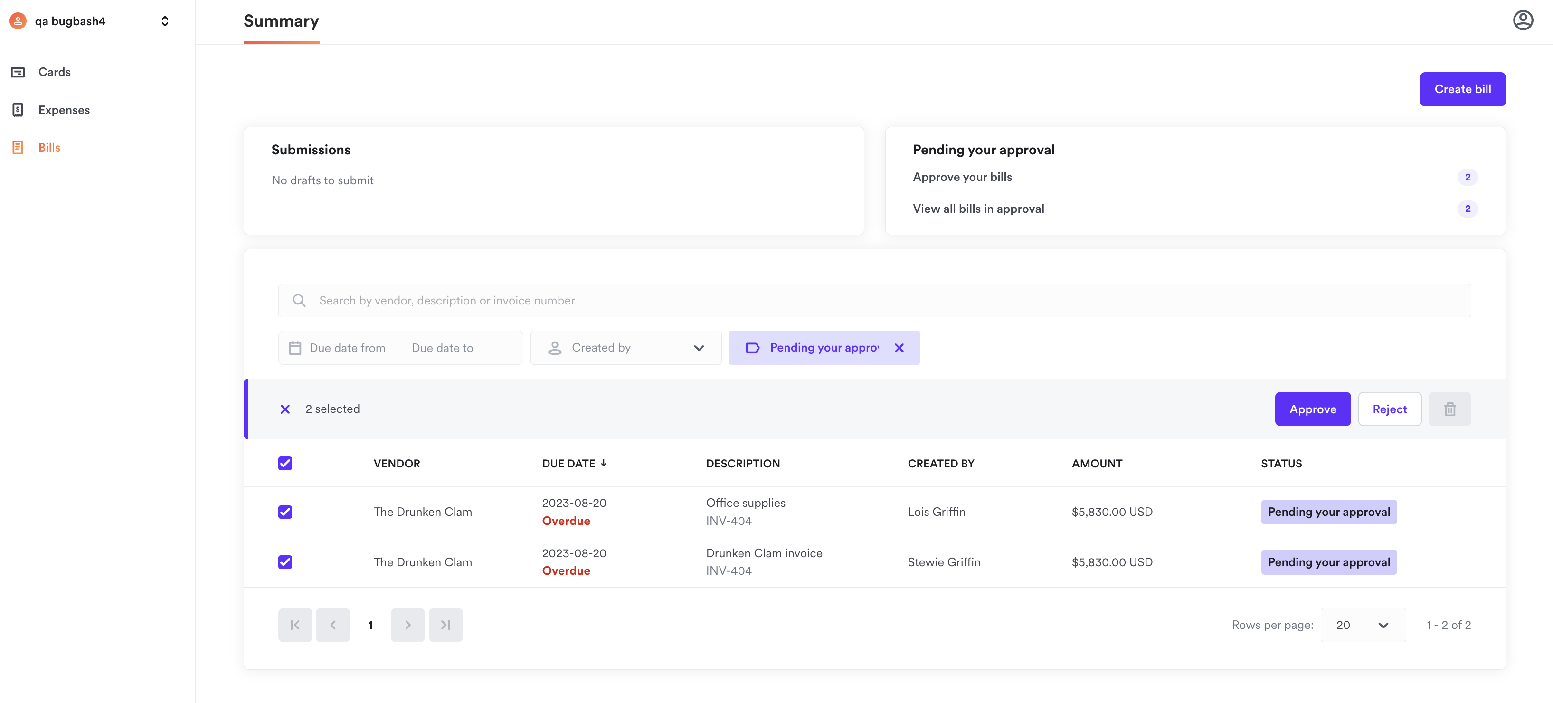The height and width of the screenshot is (703, 1553).
Task: Go to the next page arrow
Action: [x=407, y=625]
